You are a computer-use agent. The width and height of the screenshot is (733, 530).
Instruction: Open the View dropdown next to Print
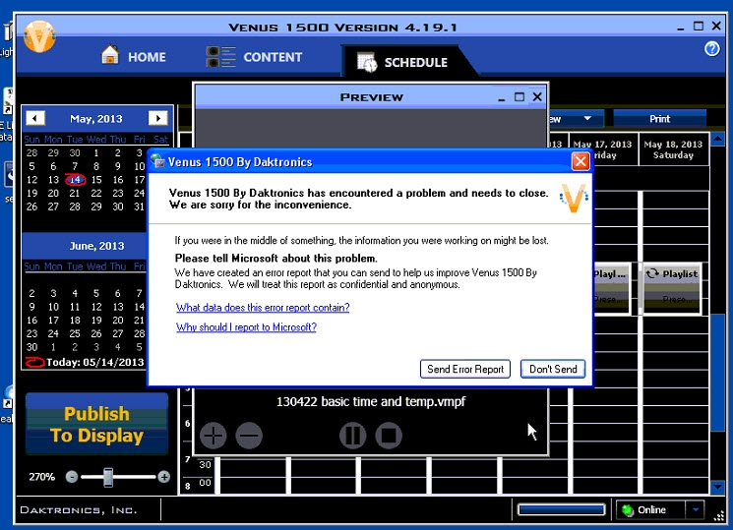pos(587,119)
